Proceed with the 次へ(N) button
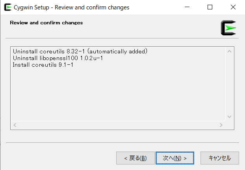This screenshot has height=170, width=245. [174, 158]
